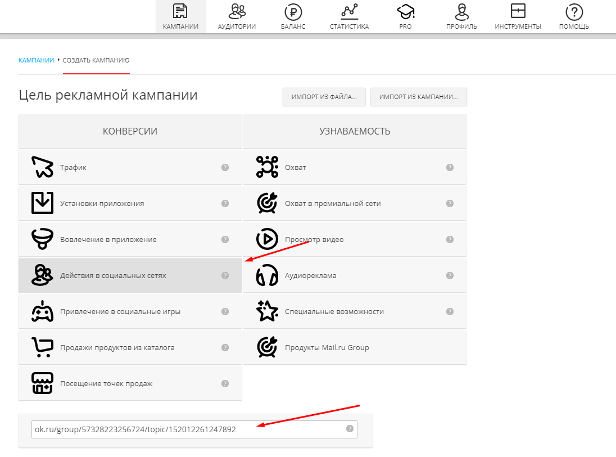Select the Продажи продуктов из каталога label
616x457 pixels.
[117, 348]
